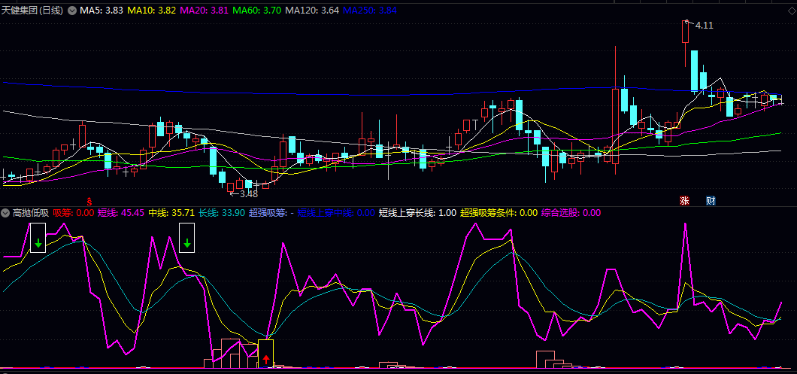Click the 3.48 low price label
The width and height of the screenshot is (797, 374).
click(x=249, y=194)
